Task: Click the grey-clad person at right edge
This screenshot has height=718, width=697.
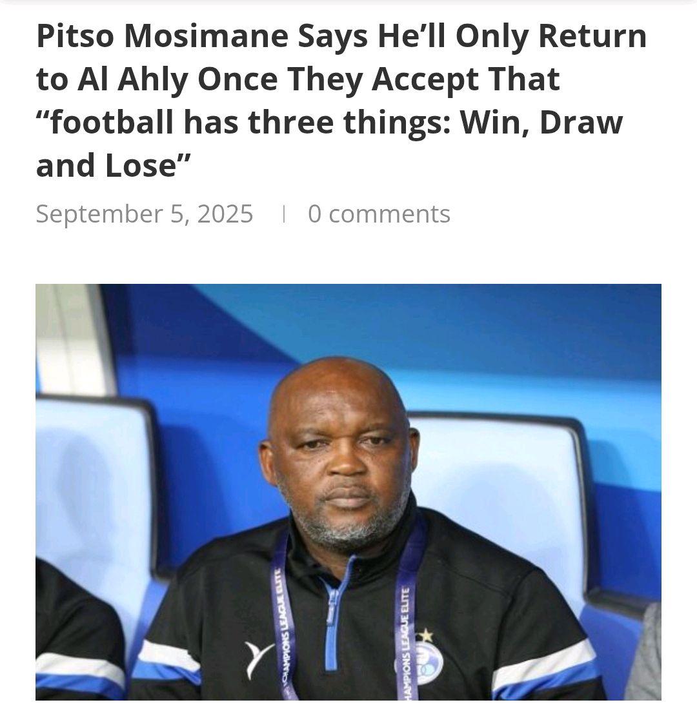Action: pos(646,655)
